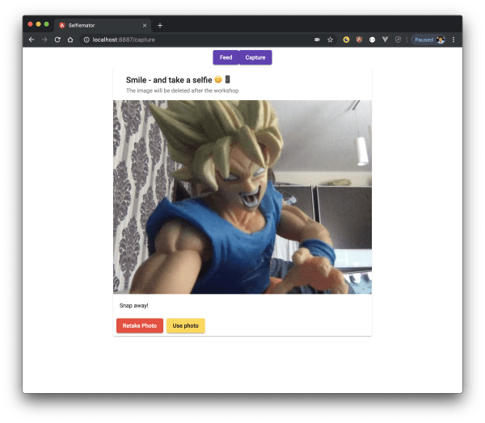485x423 pixels.
Task: Bookmark this page with the star icon
Action: [x=330, y=40]
